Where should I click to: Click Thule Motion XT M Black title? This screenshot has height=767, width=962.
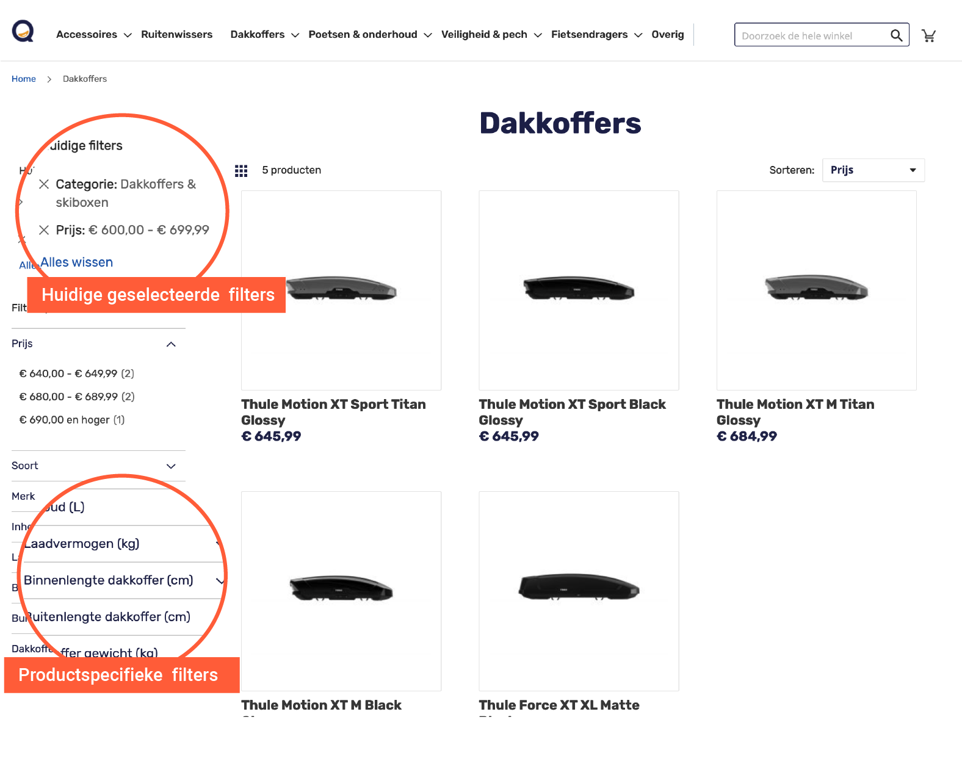coord(321,705)
